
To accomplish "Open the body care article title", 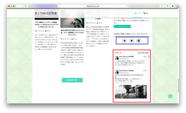I will click(72, 33).
